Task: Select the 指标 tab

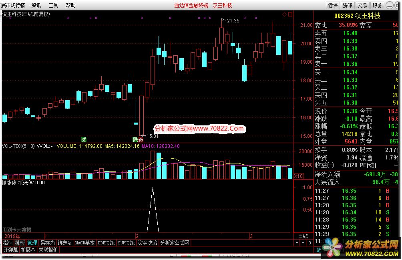Action: 8,243
